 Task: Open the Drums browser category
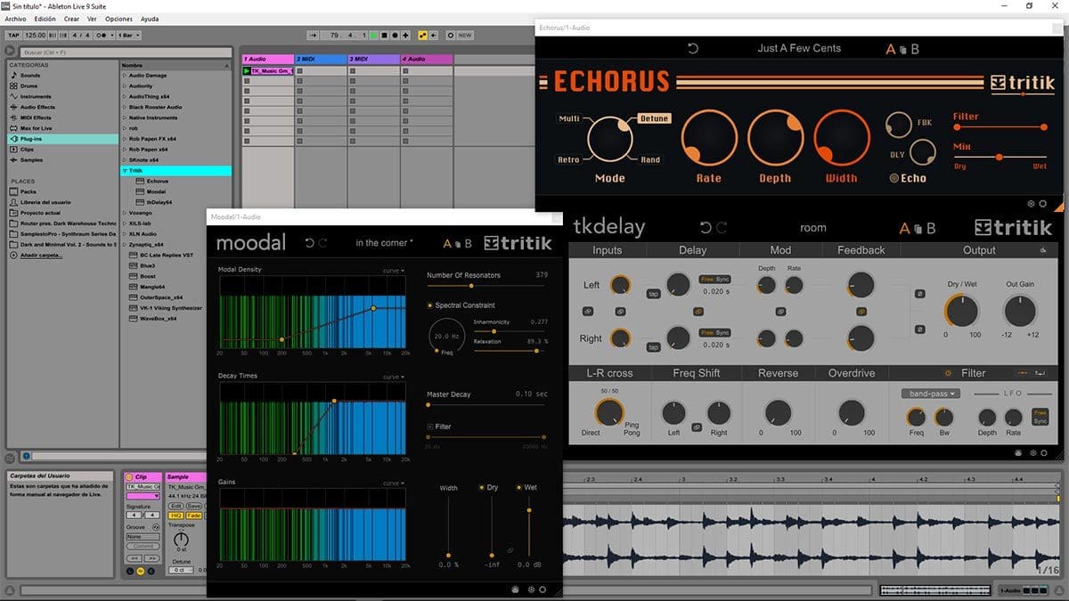tap(30, 86)
